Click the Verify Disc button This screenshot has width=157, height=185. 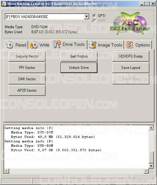click(x=131, y=79)
